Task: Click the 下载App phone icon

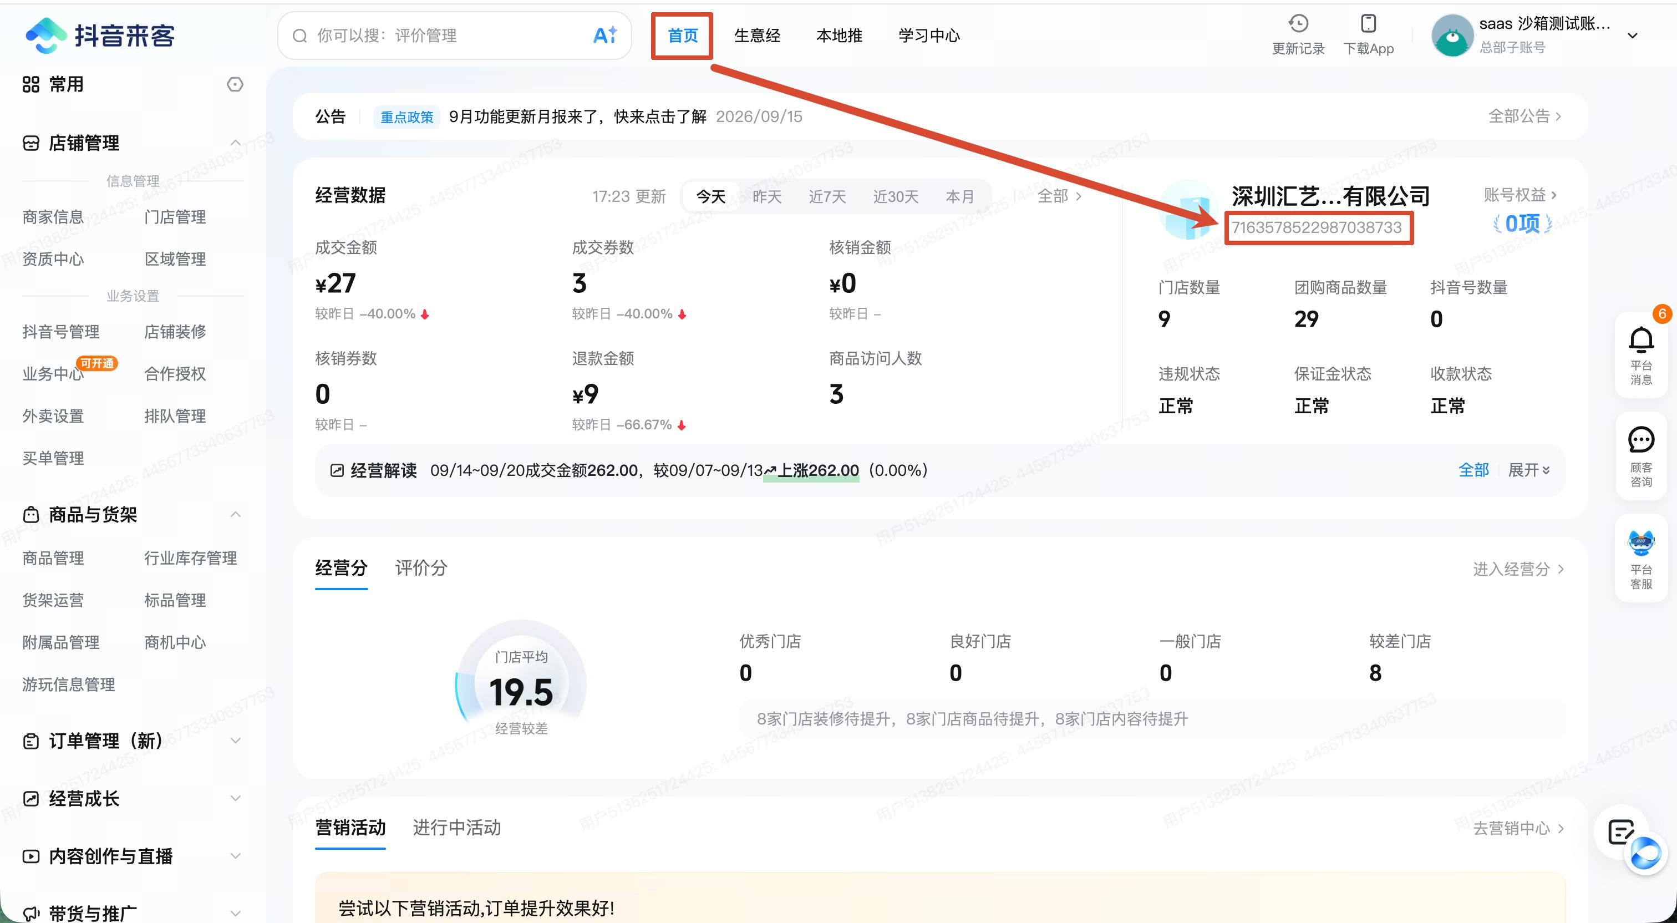Action: coord(1369,23)
